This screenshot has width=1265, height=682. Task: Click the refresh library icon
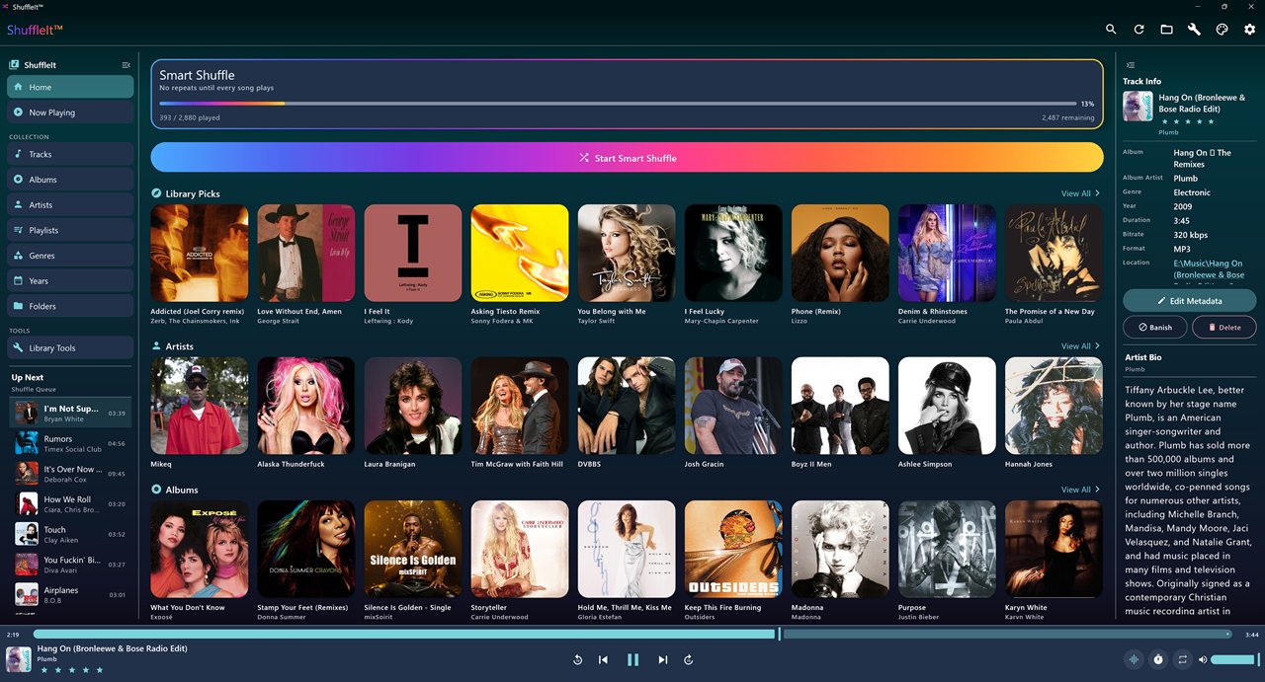[x=1138, y=30]
